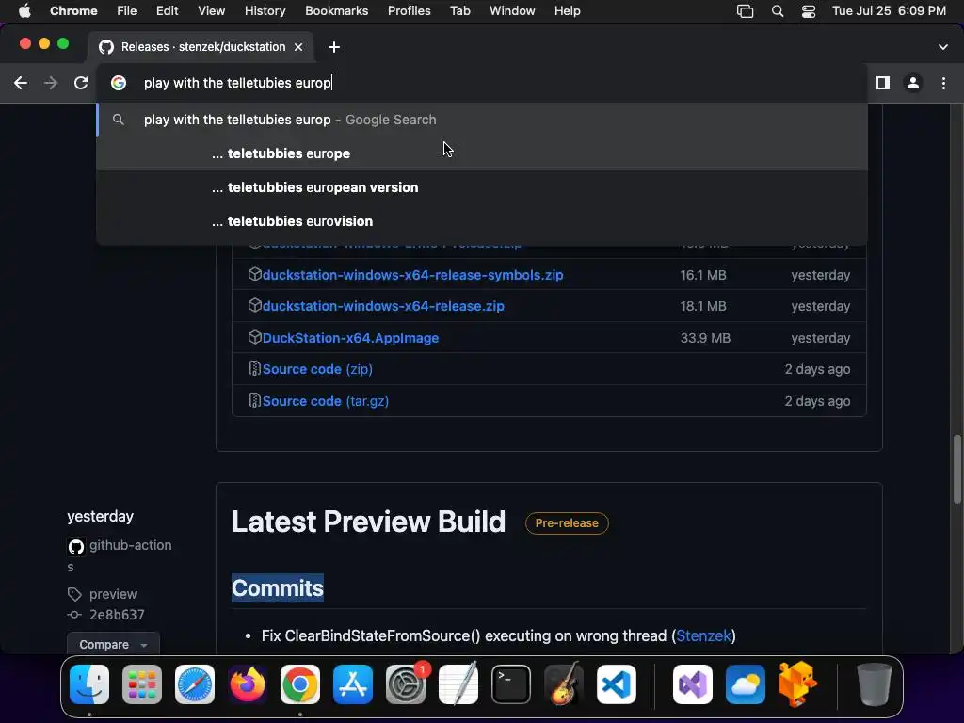Download duckstation-windows-x64-release-symbols.zip
Image resolution: width=964 pixels, height=723 pixels.
(x=412, y=275)
